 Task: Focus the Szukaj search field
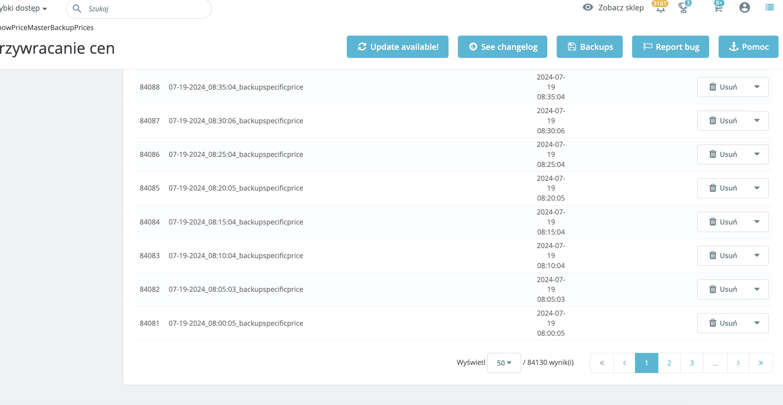146,9
